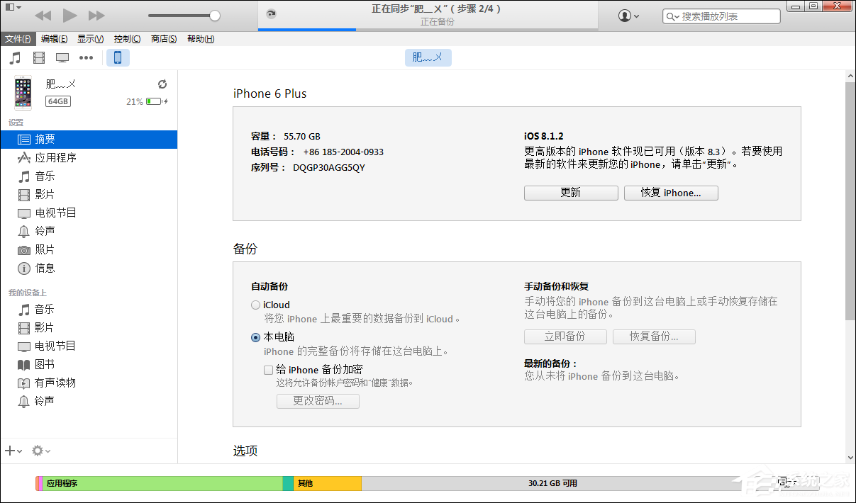This screenshot has width=856, height=503.
Task: Select the TV shows library icon
Action: [62, 57]
